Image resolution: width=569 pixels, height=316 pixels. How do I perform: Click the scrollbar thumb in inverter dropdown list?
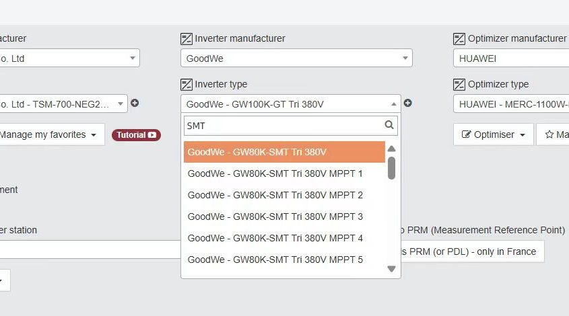[x=391, y=168]
